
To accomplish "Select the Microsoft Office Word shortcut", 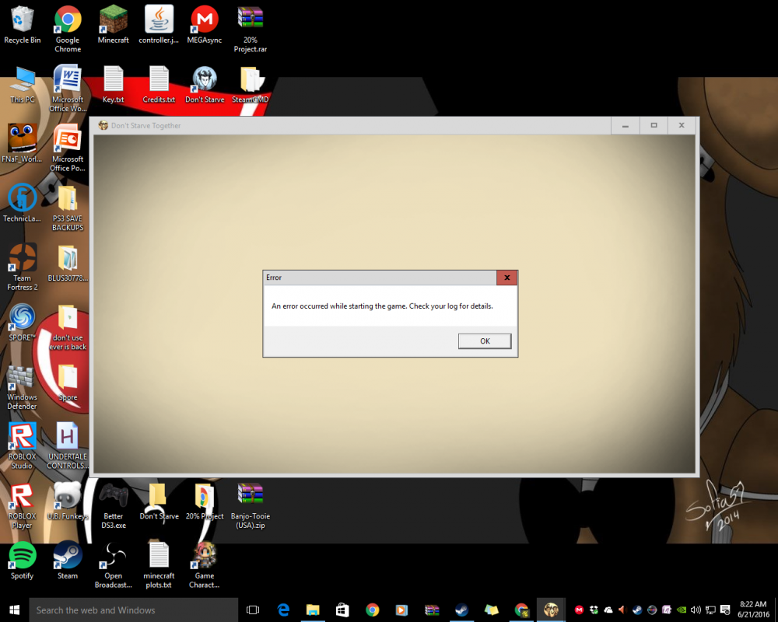I will pyautogui.click(x=68, y=89).
